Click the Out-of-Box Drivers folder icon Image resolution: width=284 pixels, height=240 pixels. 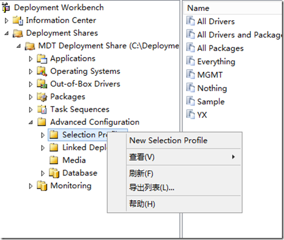[42, 84]
